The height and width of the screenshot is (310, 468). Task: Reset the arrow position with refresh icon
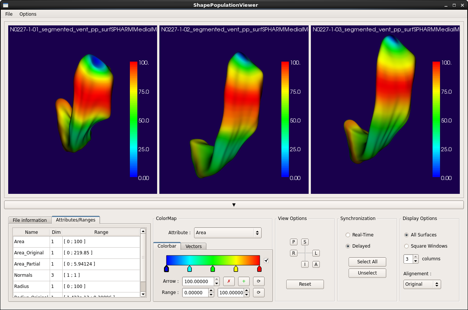tap(259, 281)
